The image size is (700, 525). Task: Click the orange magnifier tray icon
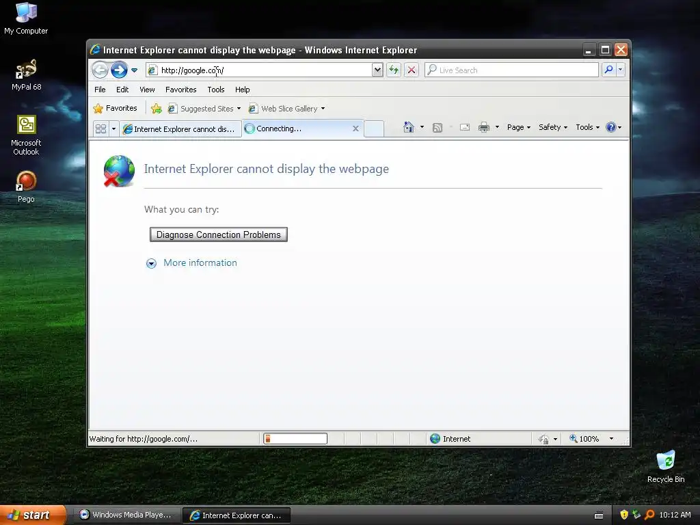(649, 515)
